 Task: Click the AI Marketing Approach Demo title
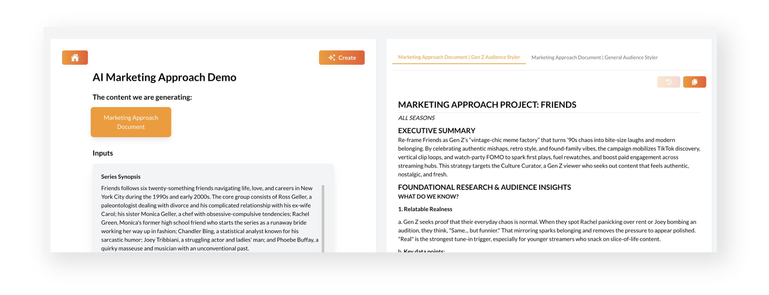tap(164, 77)
